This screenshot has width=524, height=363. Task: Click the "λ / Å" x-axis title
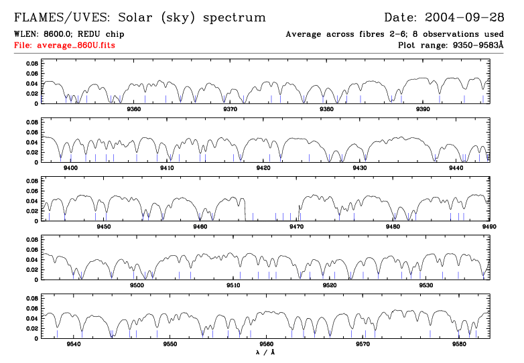[x=265, y=352]
